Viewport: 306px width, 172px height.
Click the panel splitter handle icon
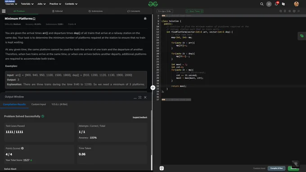pos(153,88)
